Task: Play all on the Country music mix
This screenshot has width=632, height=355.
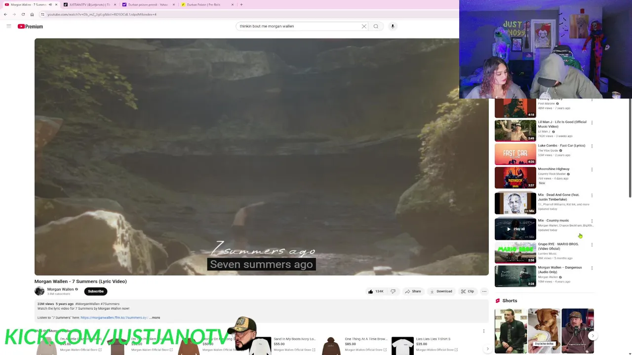Action: pos(515,229)
